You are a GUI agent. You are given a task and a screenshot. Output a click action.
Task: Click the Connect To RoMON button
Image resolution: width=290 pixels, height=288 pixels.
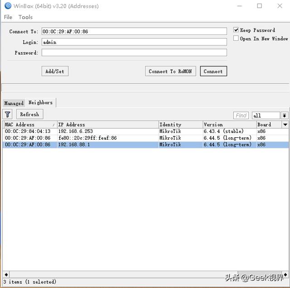click(x=170, y=71)
